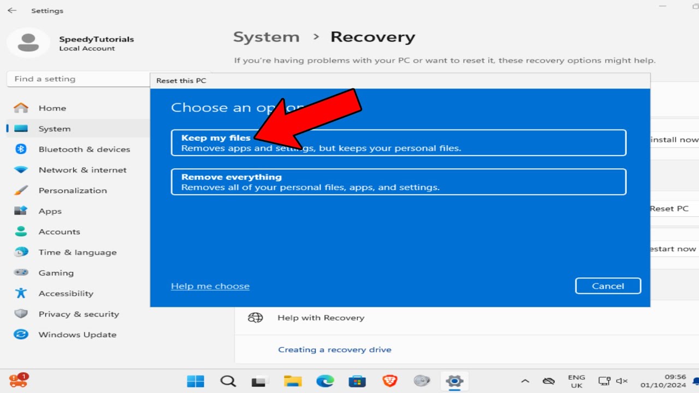This screenshot has height=393, width=699.
Task: Open taskbar Search magnifier
Action: pos(228,381)
